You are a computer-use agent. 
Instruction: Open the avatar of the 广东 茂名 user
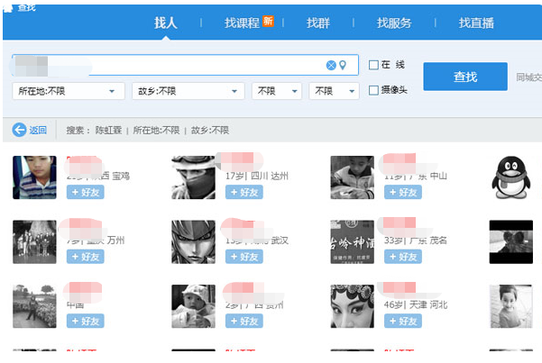click(x=353, y=241)
